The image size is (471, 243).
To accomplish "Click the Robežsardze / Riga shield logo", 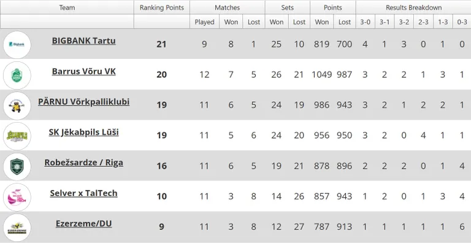I will [17, 167].
